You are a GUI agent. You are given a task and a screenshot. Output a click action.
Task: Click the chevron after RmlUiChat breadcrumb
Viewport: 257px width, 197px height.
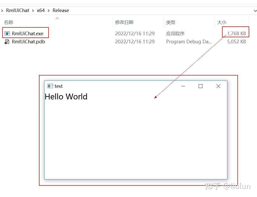tap(33, 11)
